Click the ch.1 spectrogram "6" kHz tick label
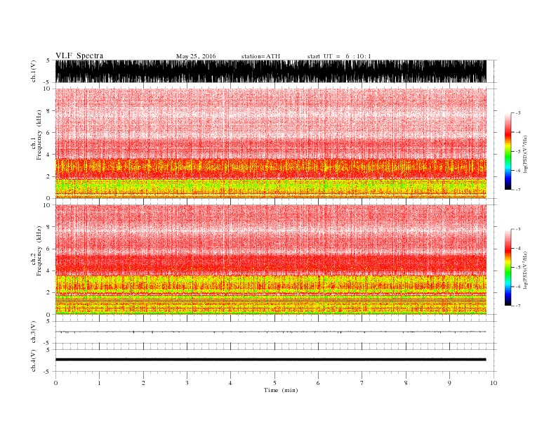Screen dimensions: 556x430 (x=48, y=133)
